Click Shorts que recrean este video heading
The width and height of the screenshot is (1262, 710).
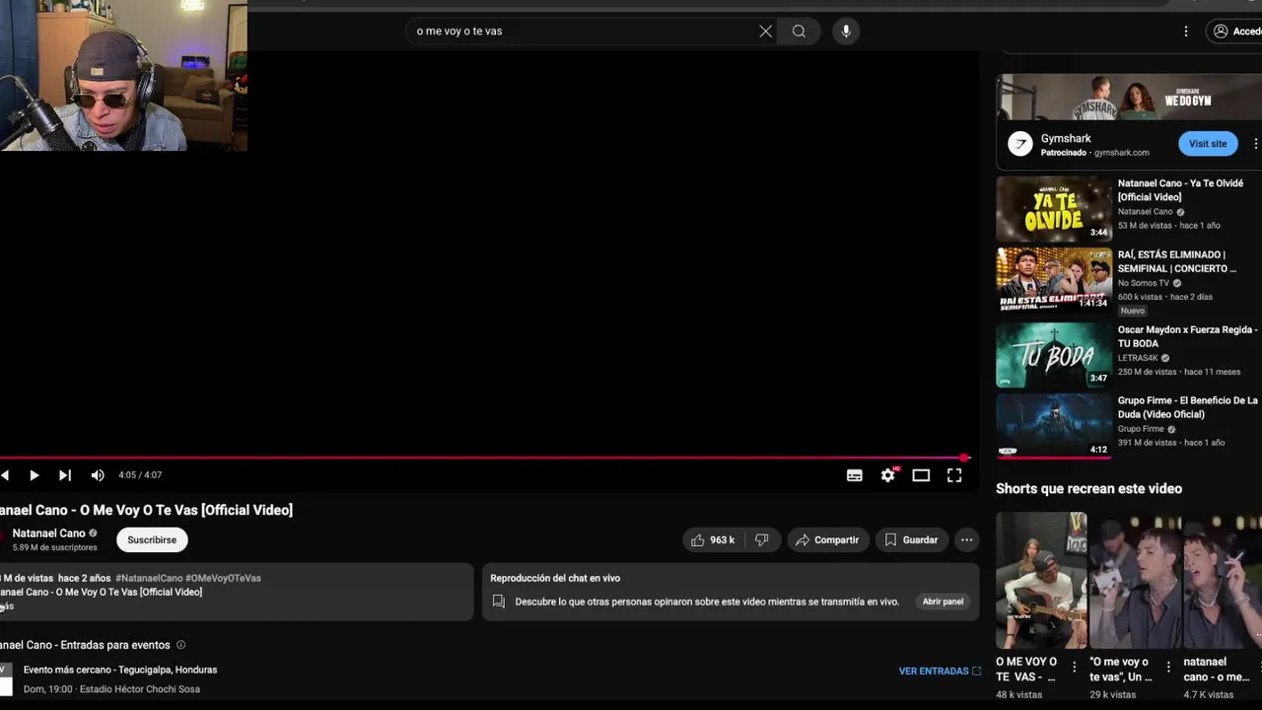[x=1088, y=488]
